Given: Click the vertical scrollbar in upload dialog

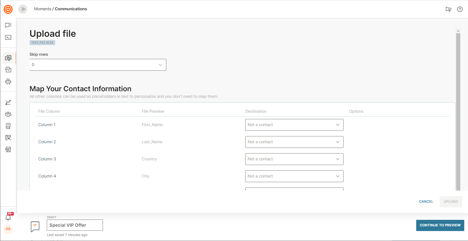Looking at the screenshot, I should (x=458, y=109).
